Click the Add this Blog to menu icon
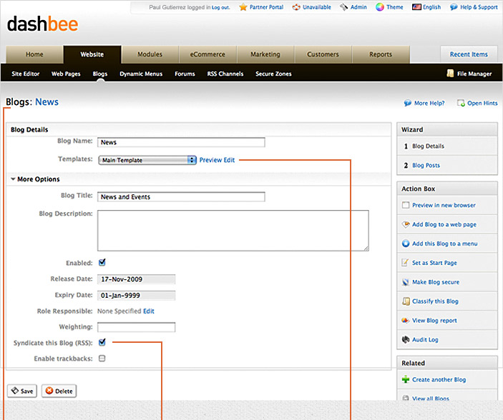This screenshot has height=420, width=503. (x=406, y=244)
